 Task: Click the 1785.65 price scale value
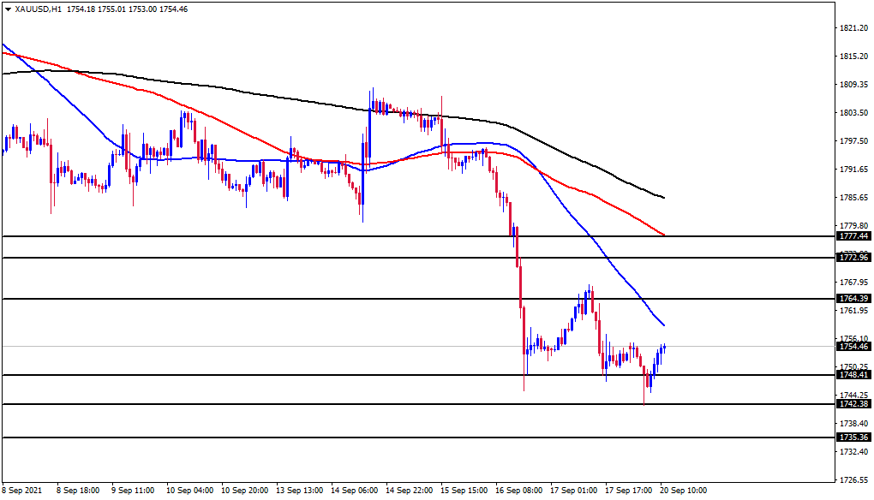click(x=854, y=197)
